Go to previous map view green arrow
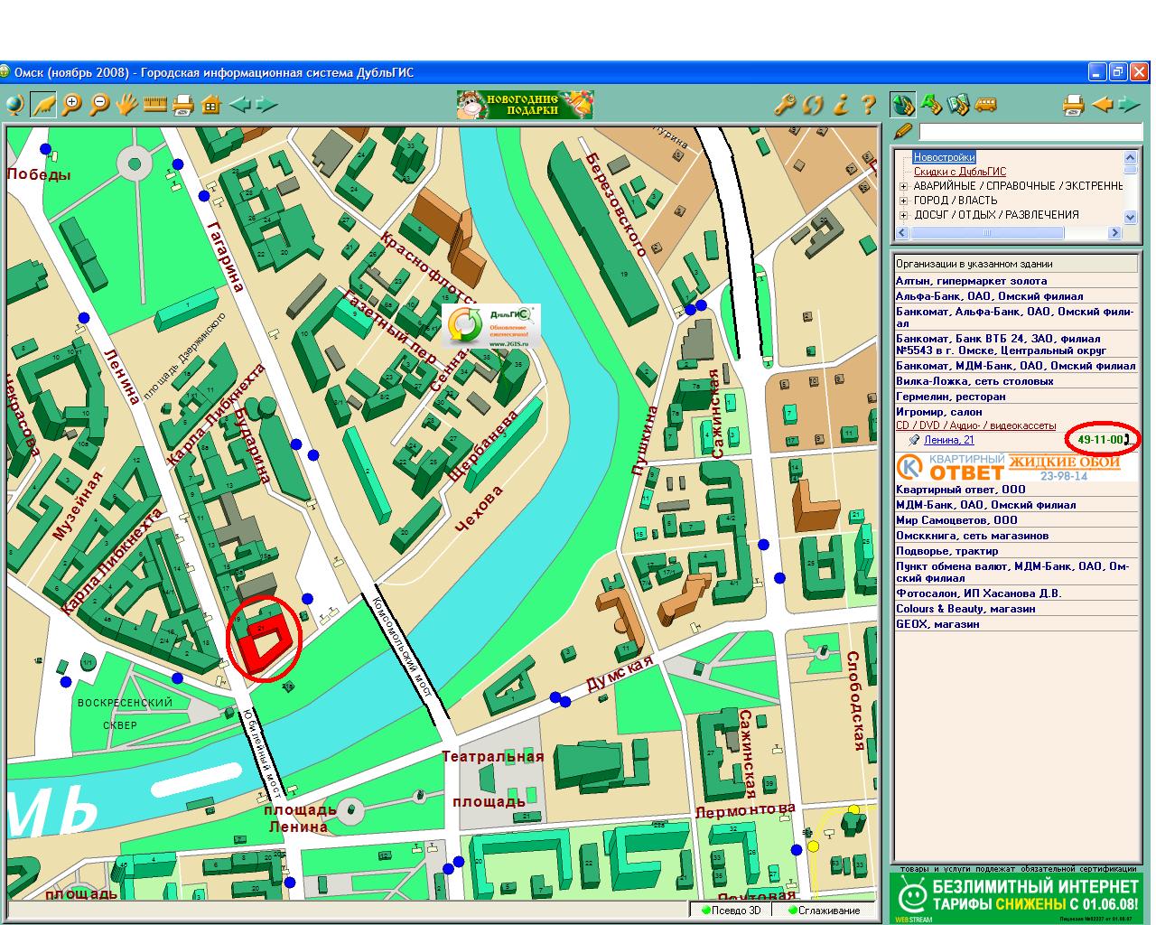 [x=239, y=105]
